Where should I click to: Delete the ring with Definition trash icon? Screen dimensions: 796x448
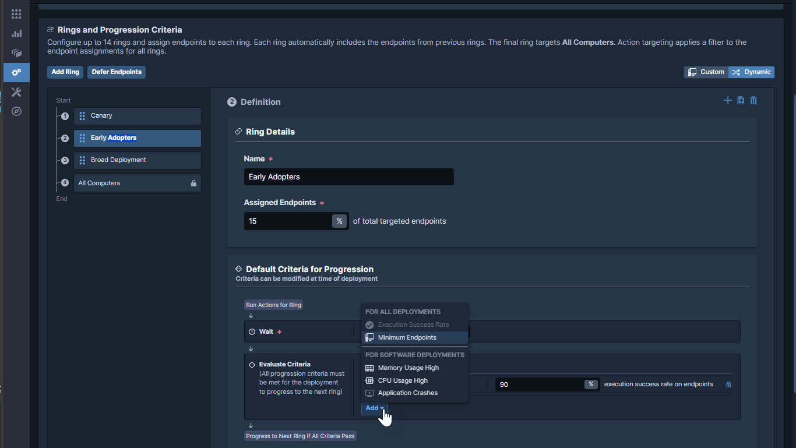click(753, 100)
